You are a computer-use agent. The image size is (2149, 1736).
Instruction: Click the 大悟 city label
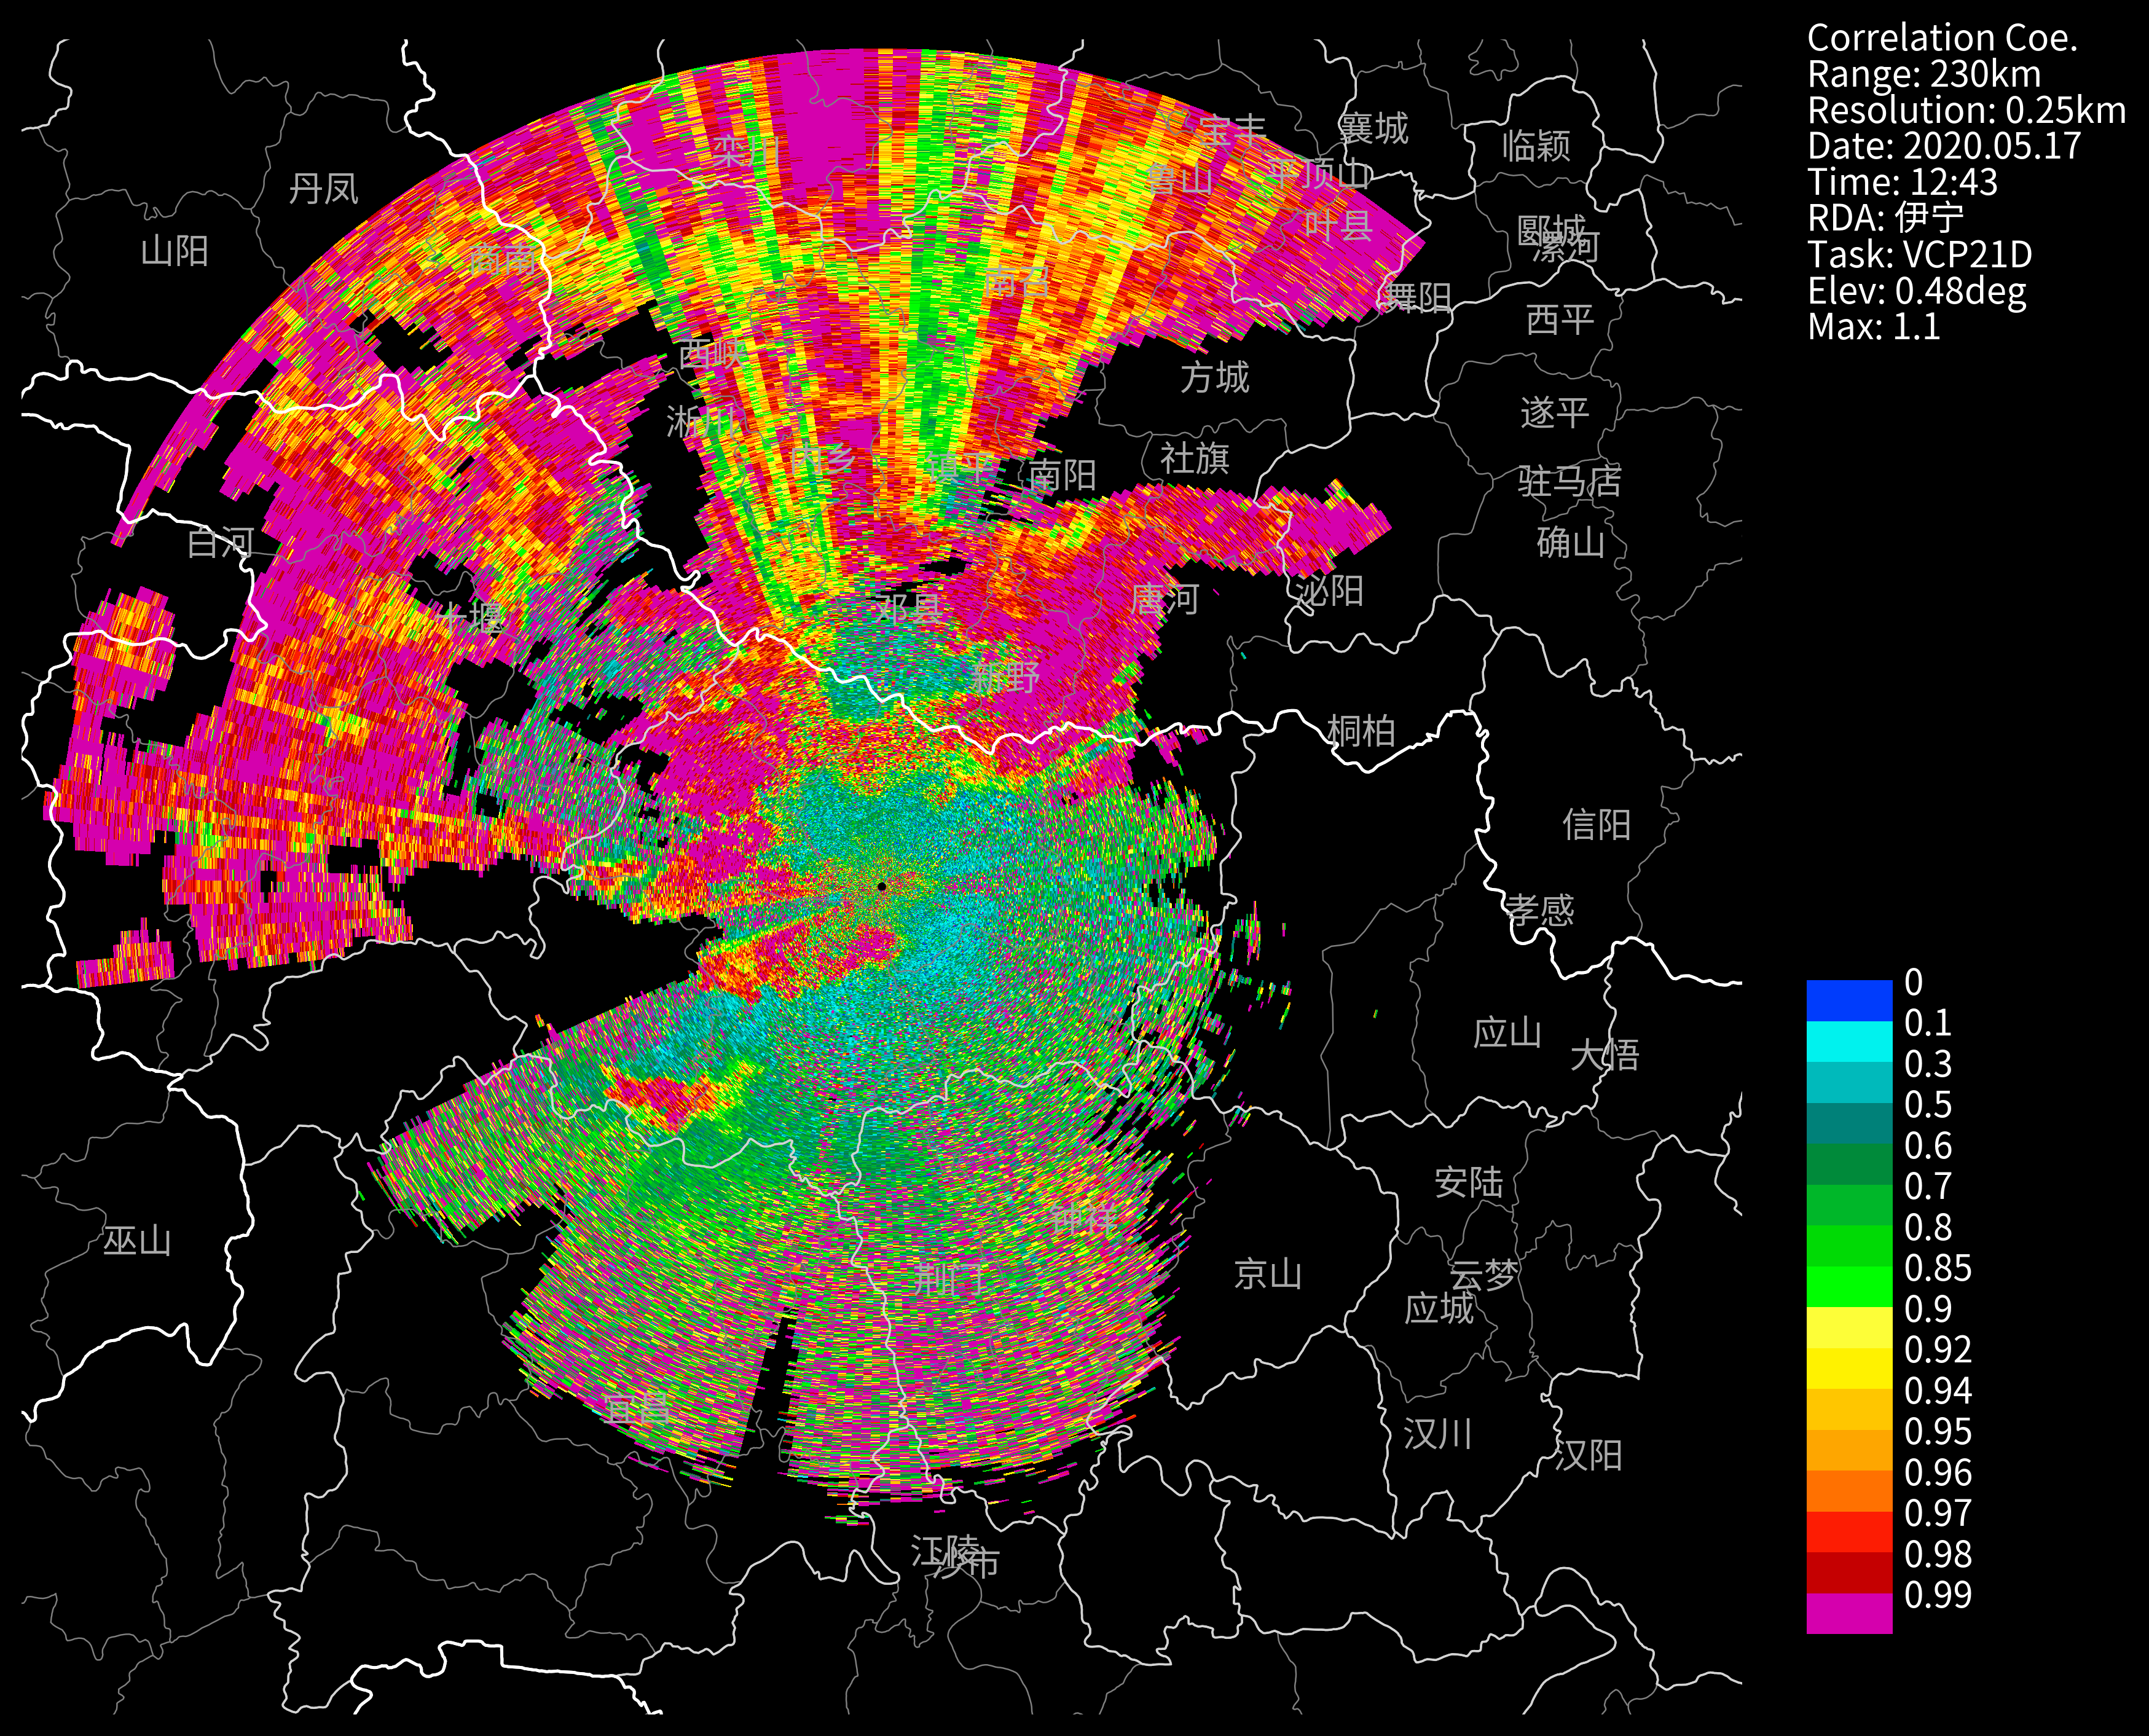tap(1605, 1054)
